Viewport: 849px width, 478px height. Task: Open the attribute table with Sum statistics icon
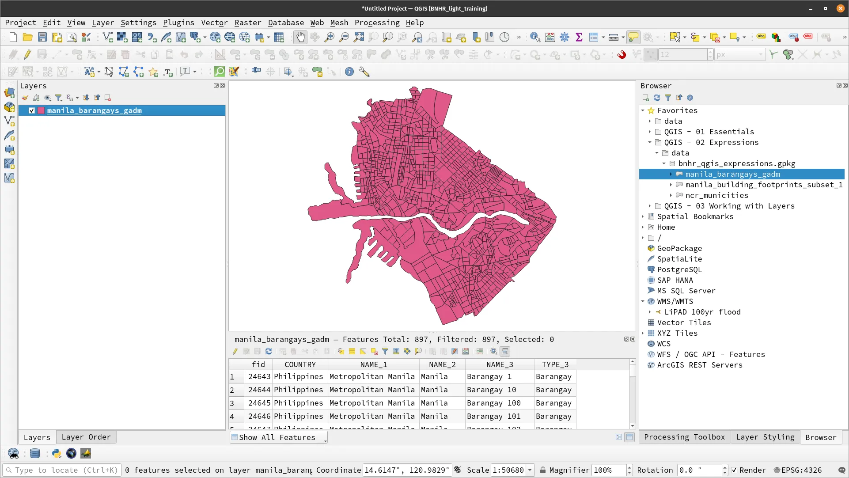[580, 37]
